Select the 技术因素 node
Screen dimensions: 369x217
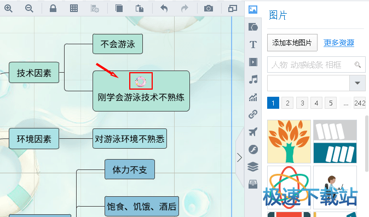[x=34, y=73]
